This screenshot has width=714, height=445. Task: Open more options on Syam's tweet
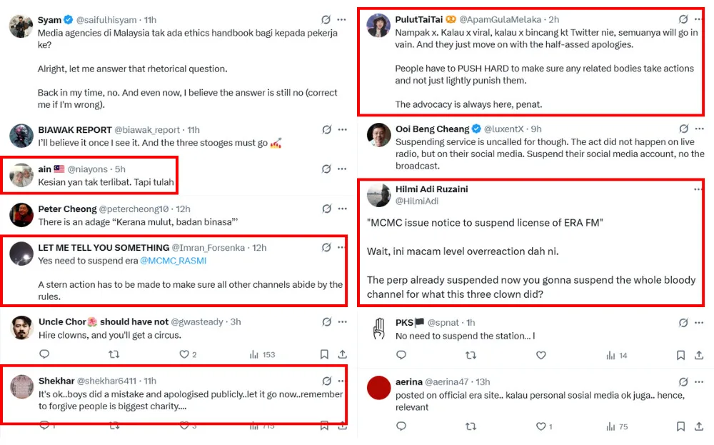tap(342, 20)
